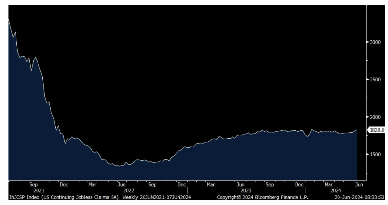Click the 2500 y-axis label
The image size is (388, 205).
click(x=375, y=80)
